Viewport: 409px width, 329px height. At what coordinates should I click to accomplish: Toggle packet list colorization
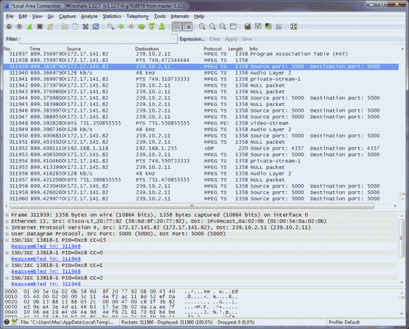pyautogui.click(x=177, y=26)
